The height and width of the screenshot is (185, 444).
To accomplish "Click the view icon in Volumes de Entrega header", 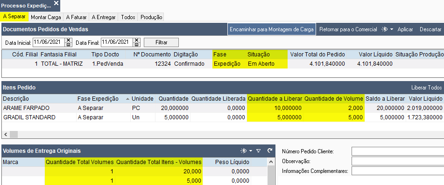I will pyautogui.click(x=244, y=151).
